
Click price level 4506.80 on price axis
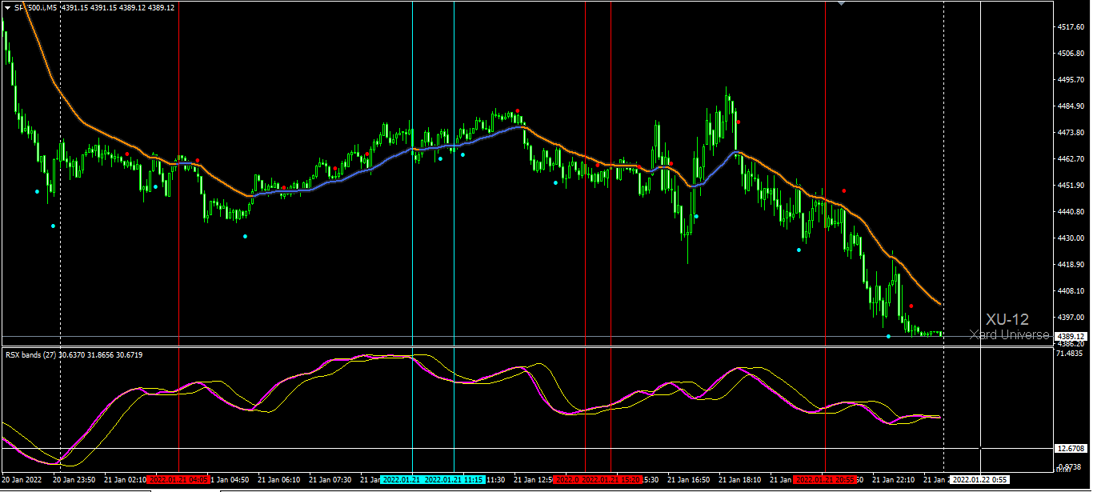[1071, 54]
